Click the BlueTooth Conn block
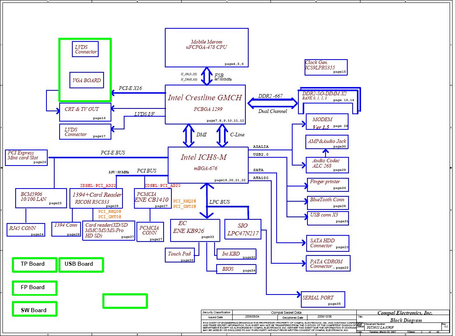 click(328, 203)
